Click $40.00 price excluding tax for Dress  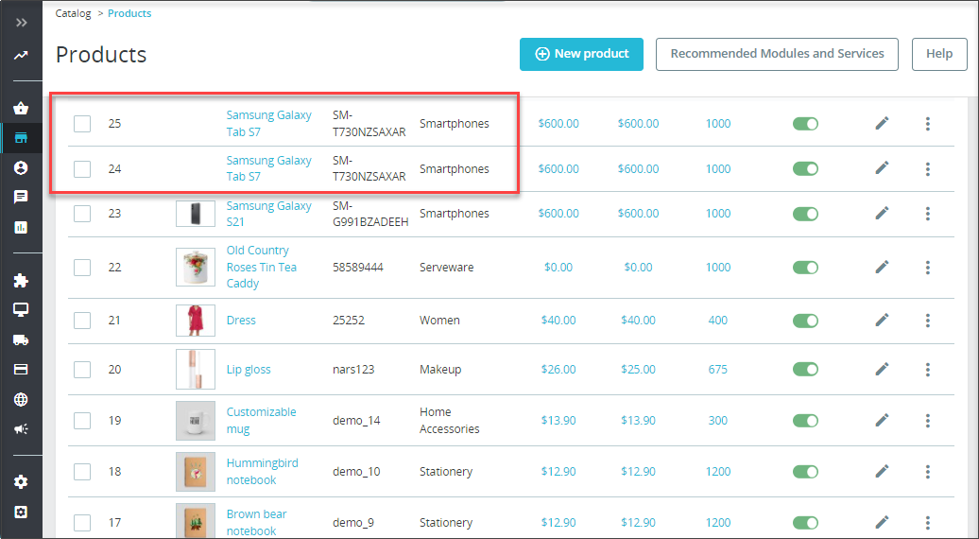(558, 321)
